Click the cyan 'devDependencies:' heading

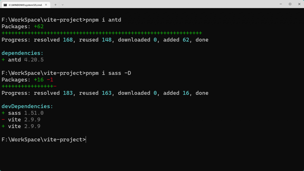(27, 106)
